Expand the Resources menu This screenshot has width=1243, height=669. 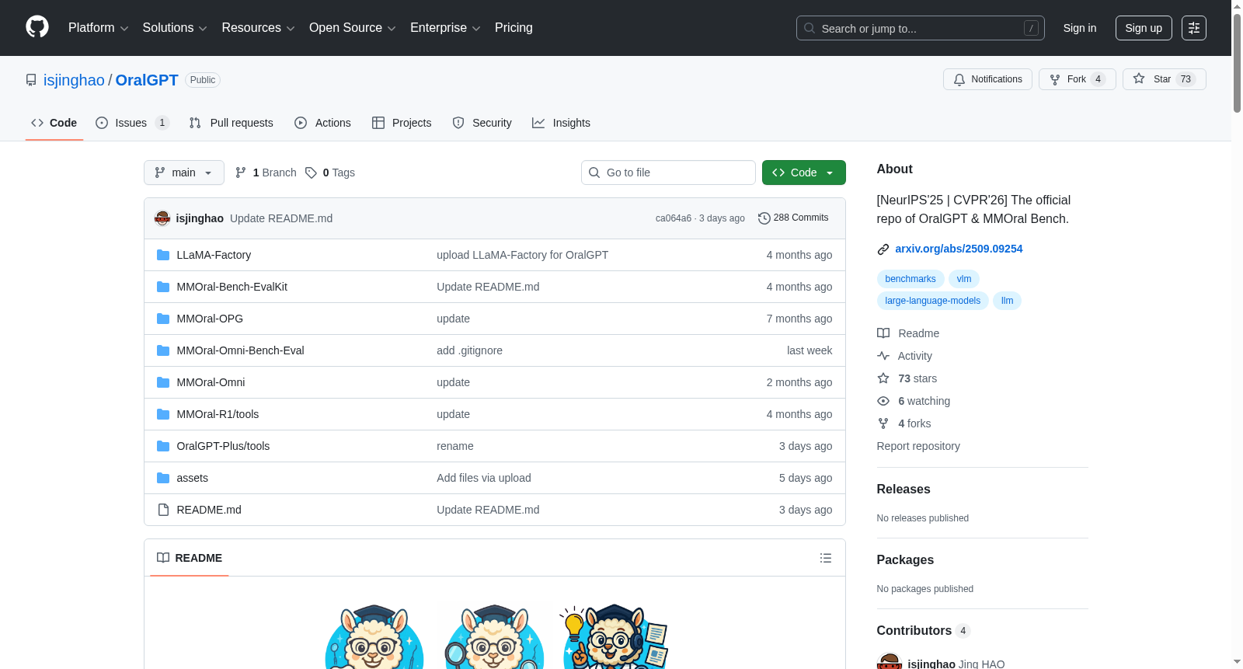pos(258,28)
